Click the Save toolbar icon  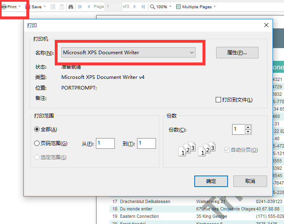click(28, 7)
